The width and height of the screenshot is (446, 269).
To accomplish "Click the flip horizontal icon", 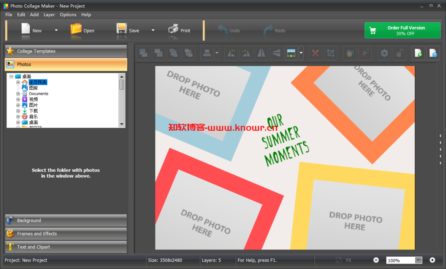I will pos(261,53).
